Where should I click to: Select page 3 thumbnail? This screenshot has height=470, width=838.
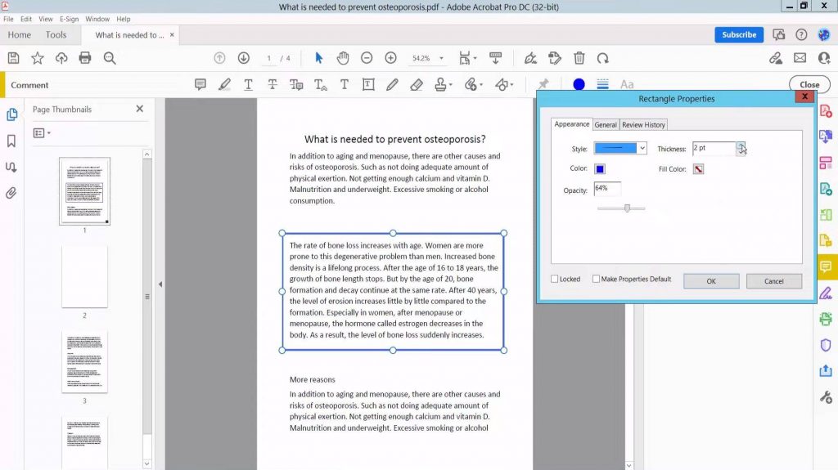pyautogui.click(x=84, y=361)
